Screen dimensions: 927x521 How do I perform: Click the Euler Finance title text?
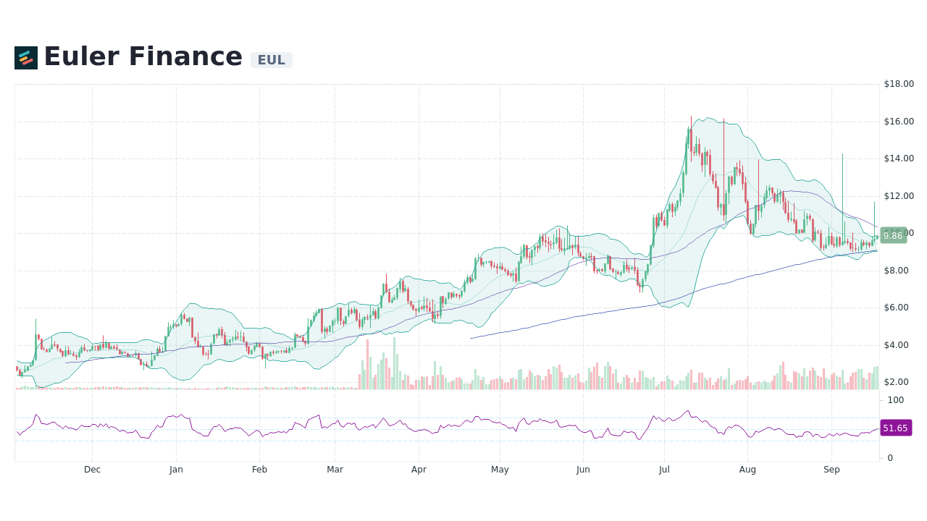pyautogui.click(x=143, y=56)
